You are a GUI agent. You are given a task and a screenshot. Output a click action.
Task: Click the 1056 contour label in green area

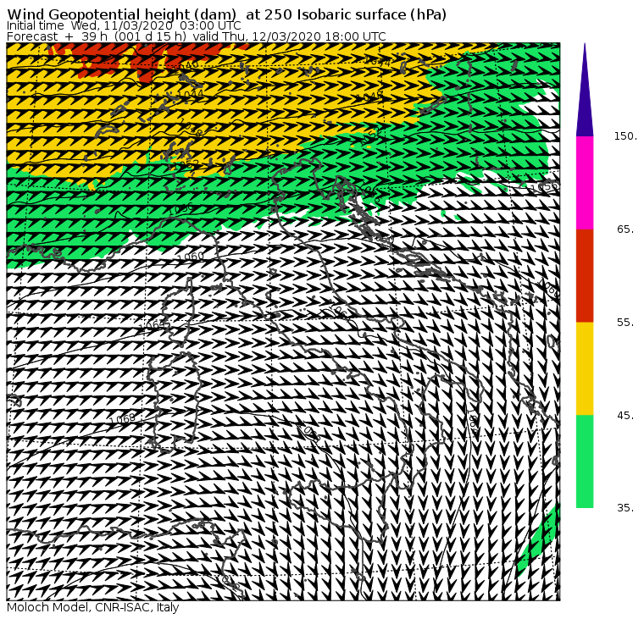[x=180, y=209]
